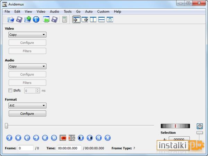This screenshot has width=208, height=156.
Task: Click the Load project icon
Action: (x=46, y=19)
